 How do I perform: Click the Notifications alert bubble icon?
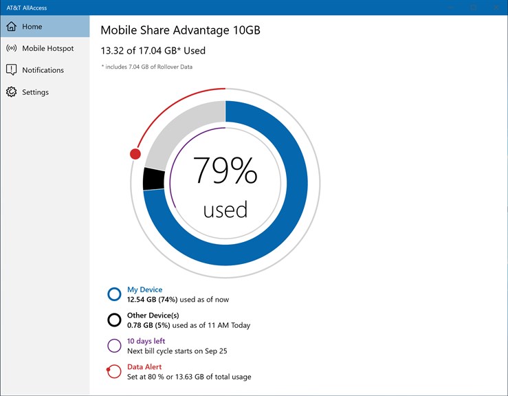[x=11, y=69]
